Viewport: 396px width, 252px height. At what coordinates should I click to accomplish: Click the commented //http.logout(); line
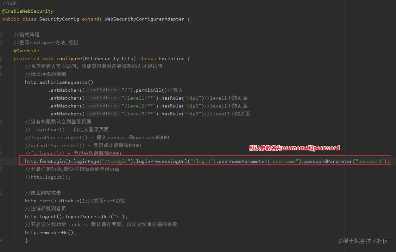tap(47, 177)
